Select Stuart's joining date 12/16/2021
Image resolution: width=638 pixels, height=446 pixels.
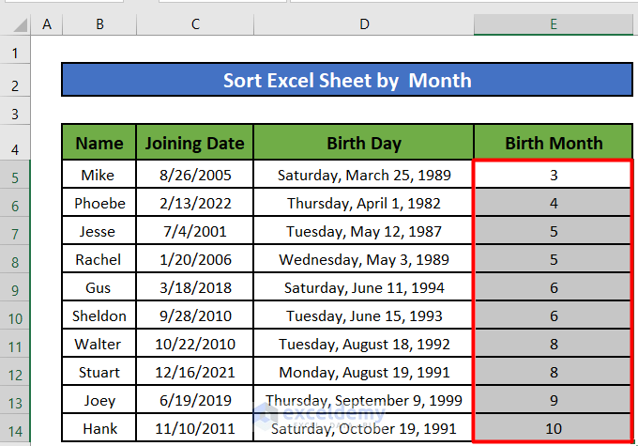click(195, 373)
